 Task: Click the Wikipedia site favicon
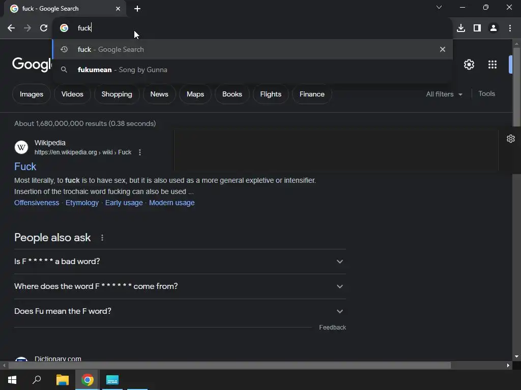click(21, 147)
